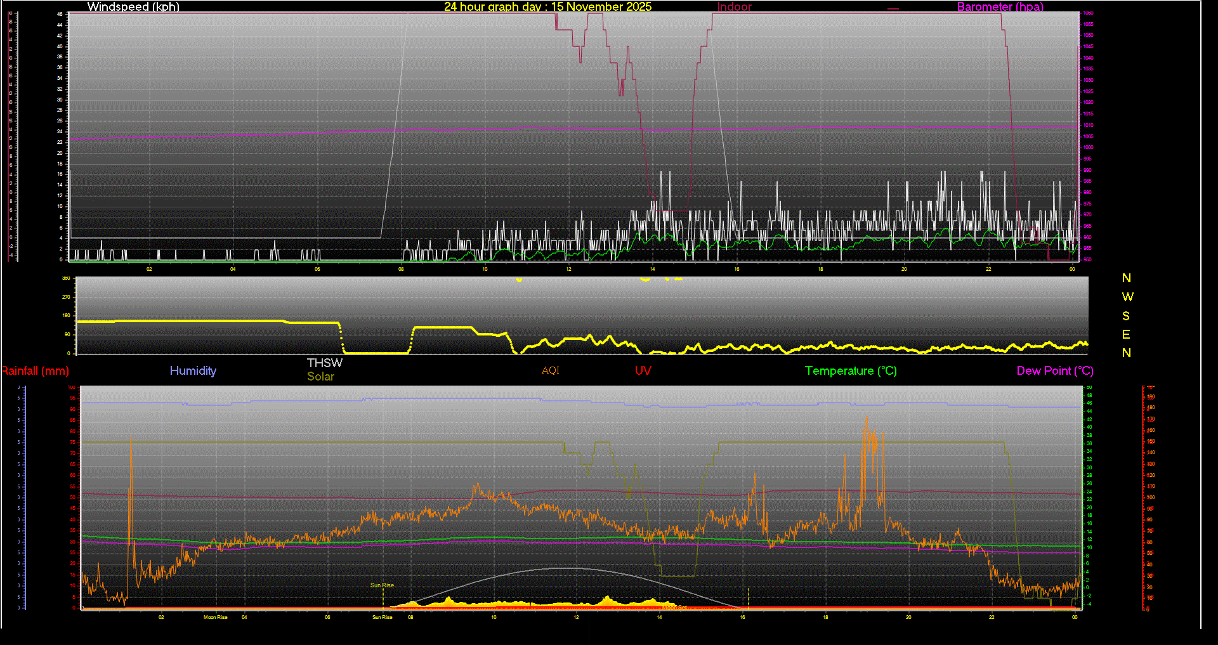Select the THSW legend label
1218x645 pixels.
325,363
